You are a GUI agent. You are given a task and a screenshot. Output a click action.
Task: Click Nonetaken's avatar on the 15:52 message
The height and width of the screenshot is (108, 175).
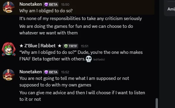pos(9,75)
